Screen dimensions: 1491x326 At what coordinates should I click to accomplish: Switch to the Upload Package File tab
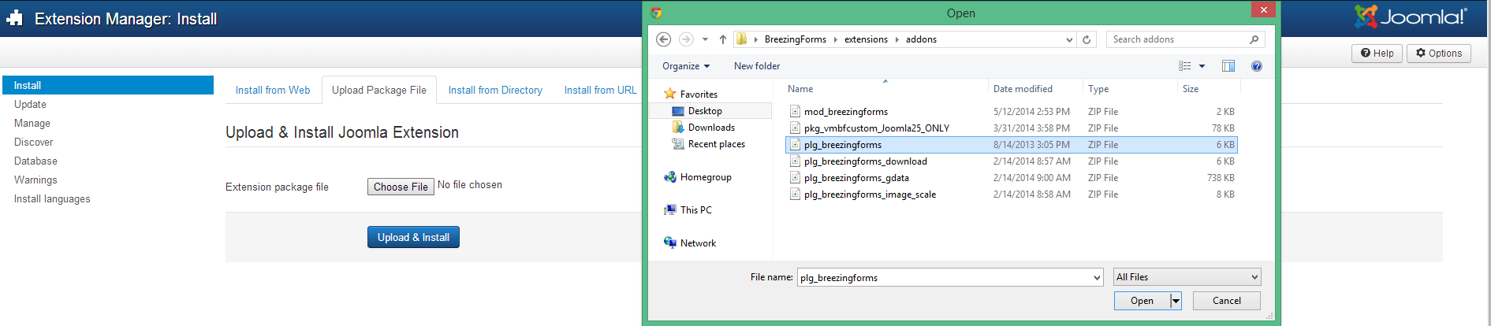click(x=379, y=91)
